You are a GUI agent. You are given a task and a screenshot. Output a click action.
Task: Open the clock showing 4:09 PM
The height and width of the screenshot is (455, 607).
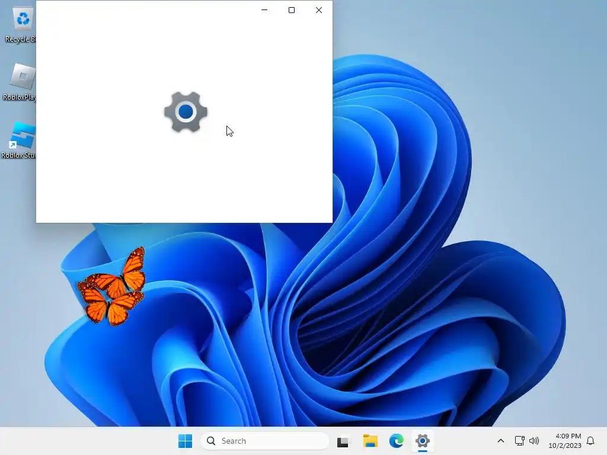[565, 441]
